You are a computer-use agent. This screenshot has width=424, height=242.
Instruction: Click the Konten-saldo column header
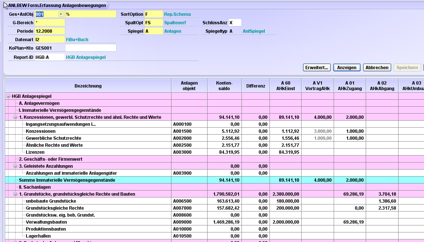[225, 86]
